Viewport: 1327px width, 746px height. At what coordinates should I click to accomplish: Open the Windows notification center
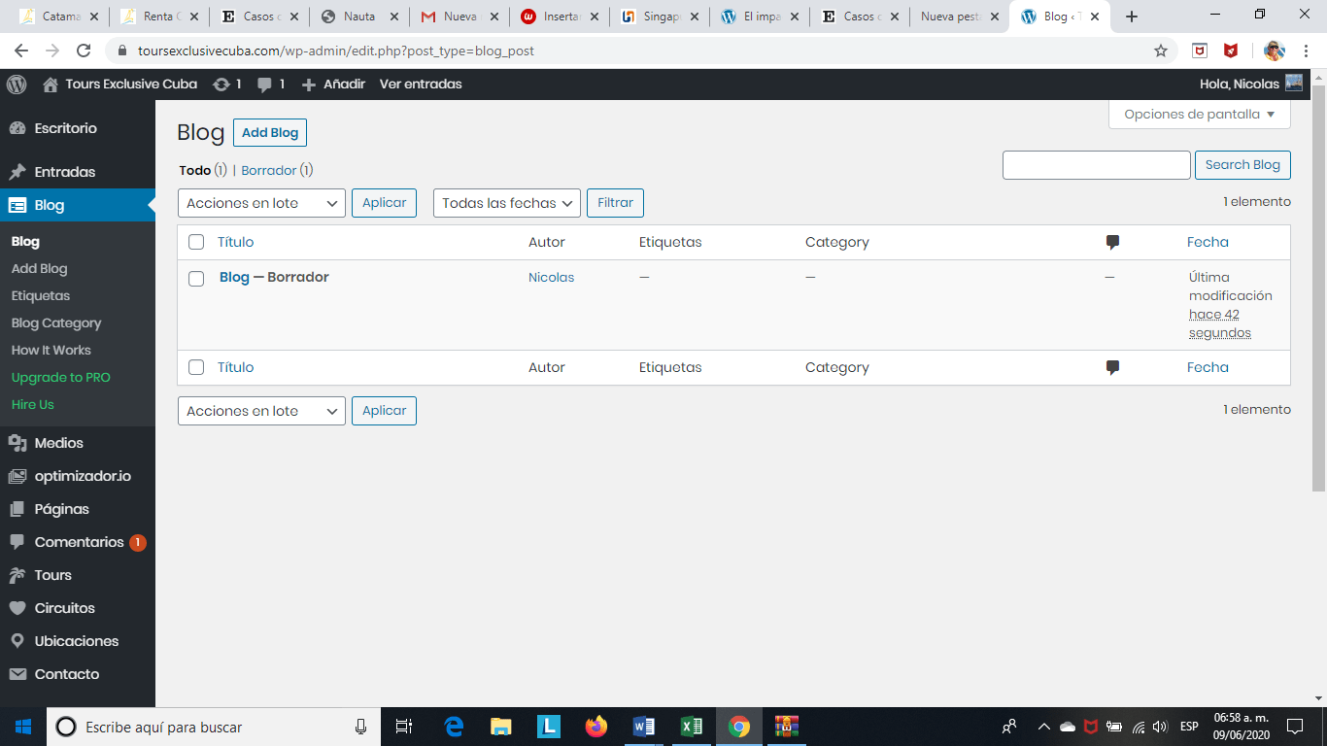(x=1294, y=727)
